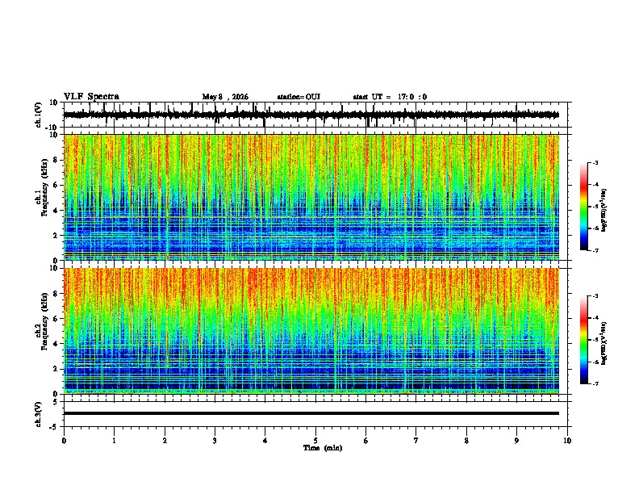Click the ch.3(V) axis label
Viewport: 639px width, 494px height.
coord(39,414)
